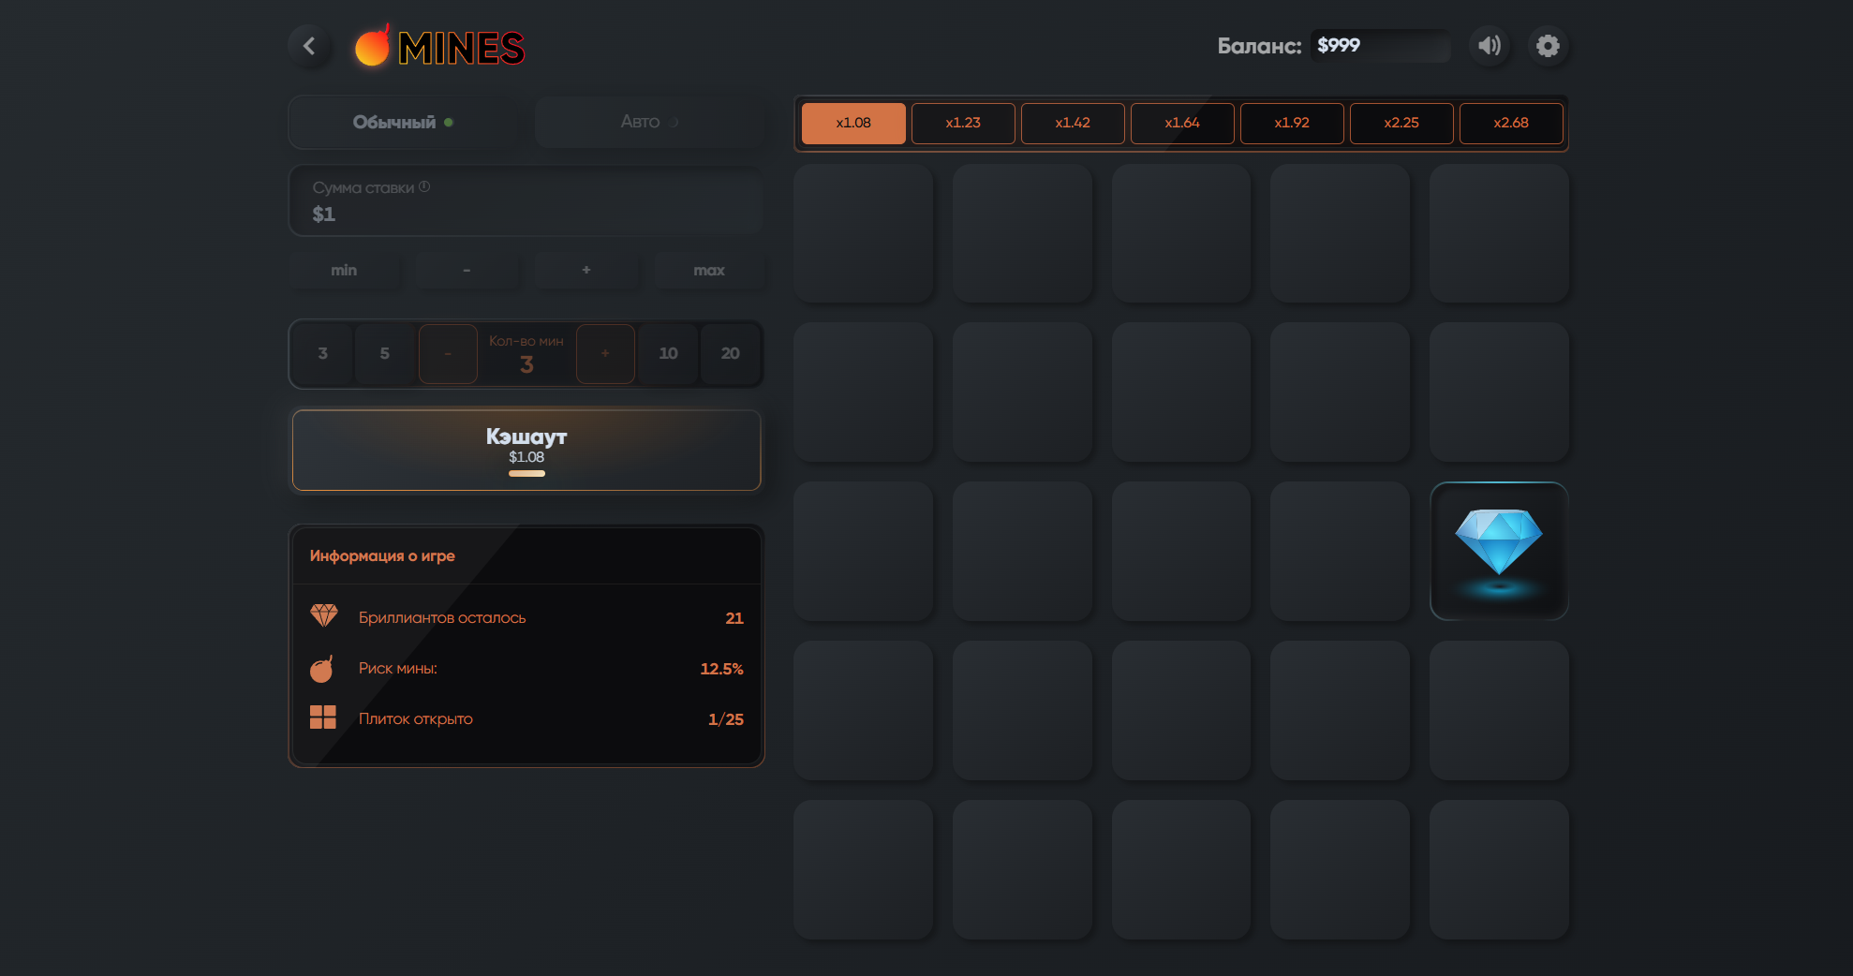Increase the mine count with plus
Viewport: 1853px width, 976px height.
(605, 353)
